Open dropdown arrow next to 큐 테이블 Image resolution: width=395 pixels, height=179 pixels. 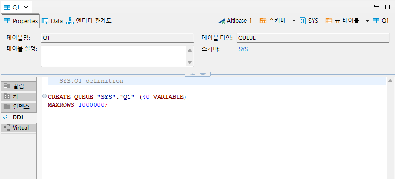(x=367, y=21)
